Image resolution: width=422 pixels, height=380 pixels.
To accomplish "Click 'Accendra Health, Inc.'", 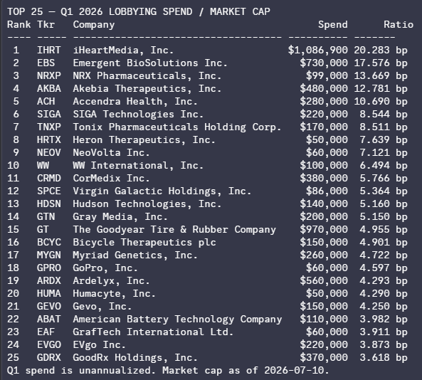I will [x=135, y=102].
